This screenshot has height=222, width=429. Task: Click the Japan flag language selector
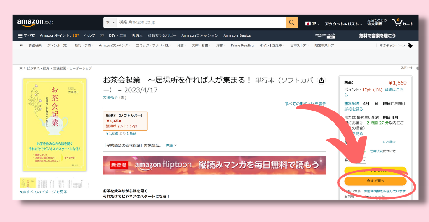pos(312,24)
